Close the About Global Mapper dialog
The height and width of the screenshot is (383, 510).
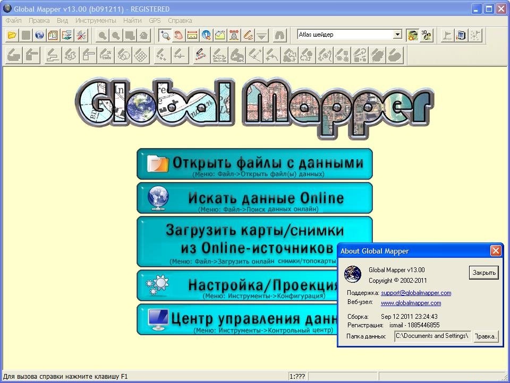(x=495, y=251)
